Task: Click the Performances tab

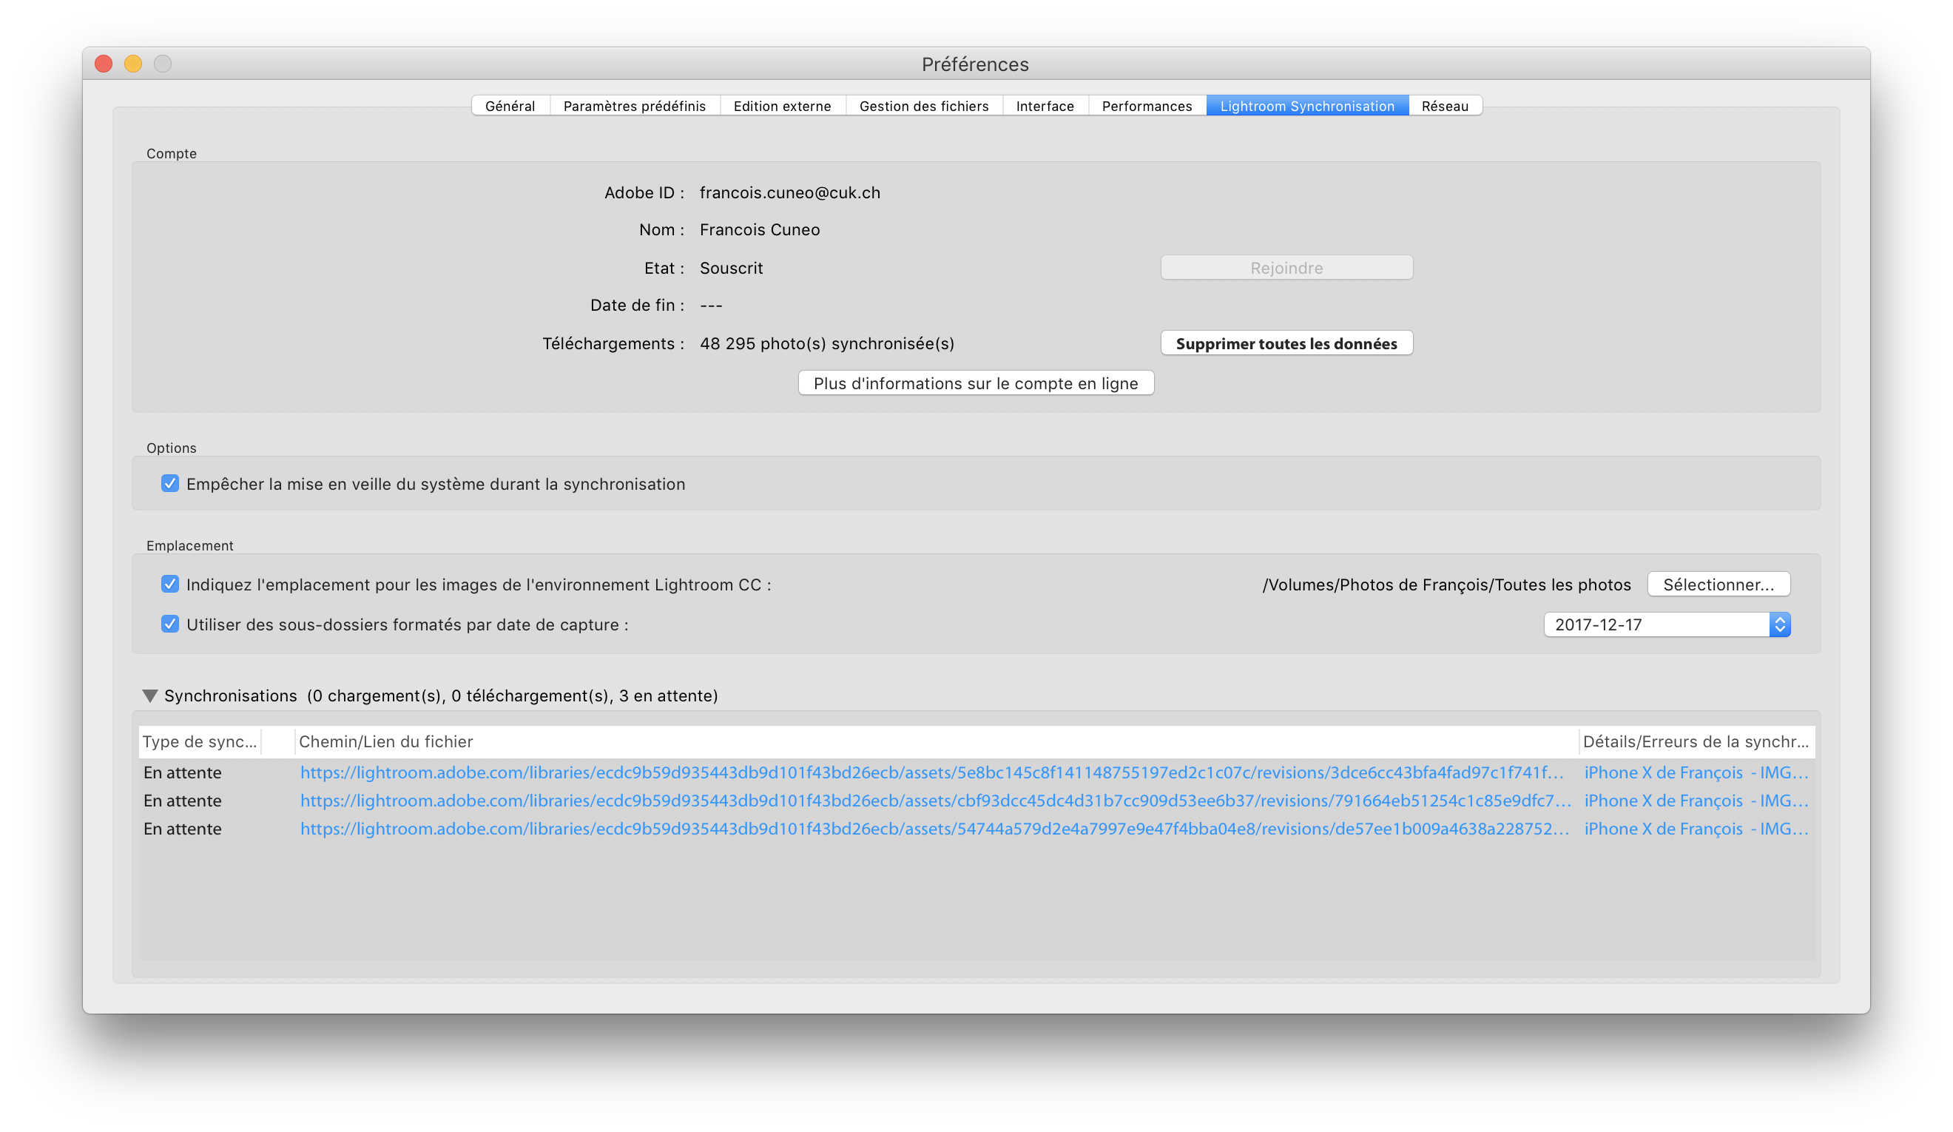Action: pyautogui.click(x=1146, y=105)
